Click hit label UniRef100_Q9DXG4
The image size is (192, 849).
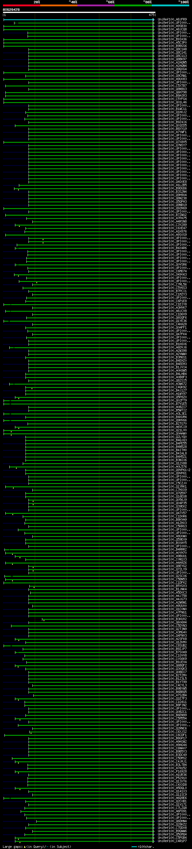tap(172, 69)
